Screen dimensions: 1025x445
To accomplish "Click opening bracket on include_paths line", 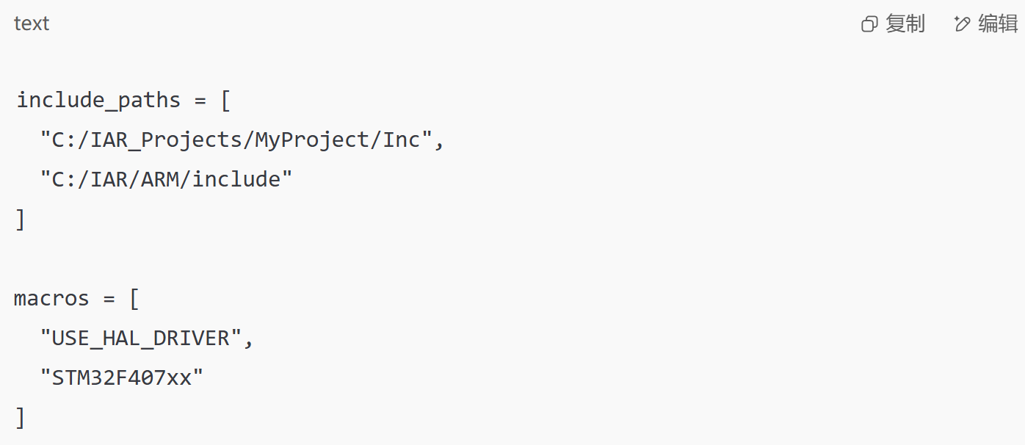I will point(226,100).
